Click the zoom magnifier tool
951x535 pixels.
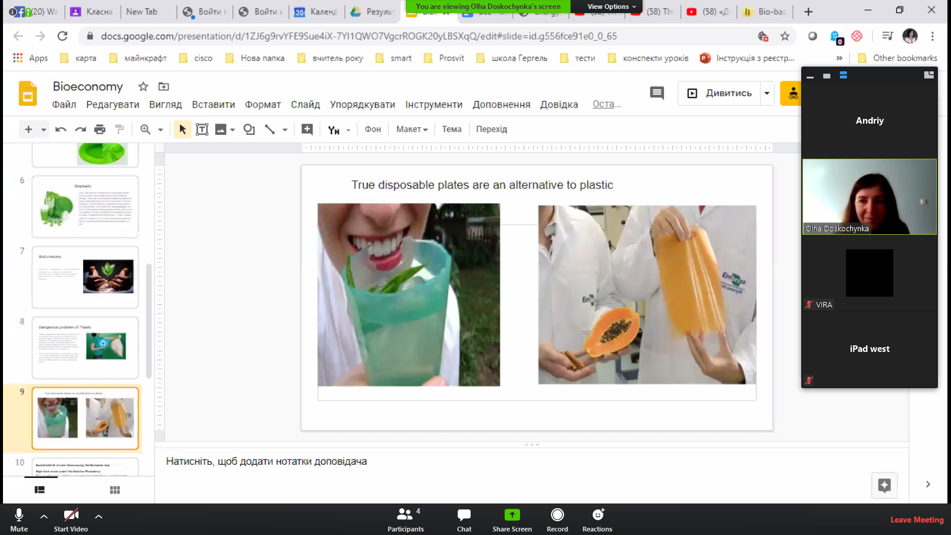[145, 129]
